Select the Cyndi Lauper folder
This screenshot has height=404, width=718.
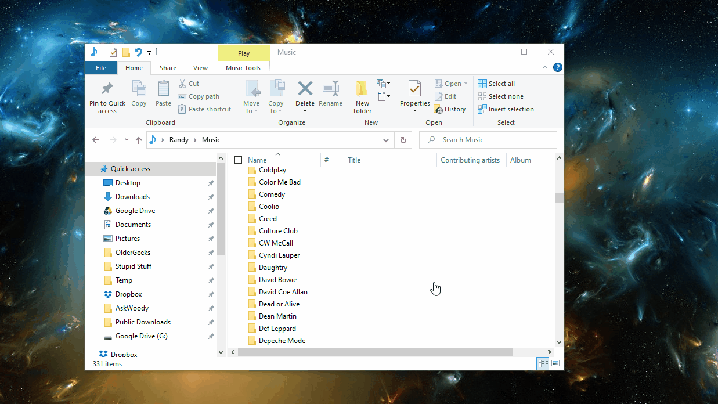click(x=279, y=255)
